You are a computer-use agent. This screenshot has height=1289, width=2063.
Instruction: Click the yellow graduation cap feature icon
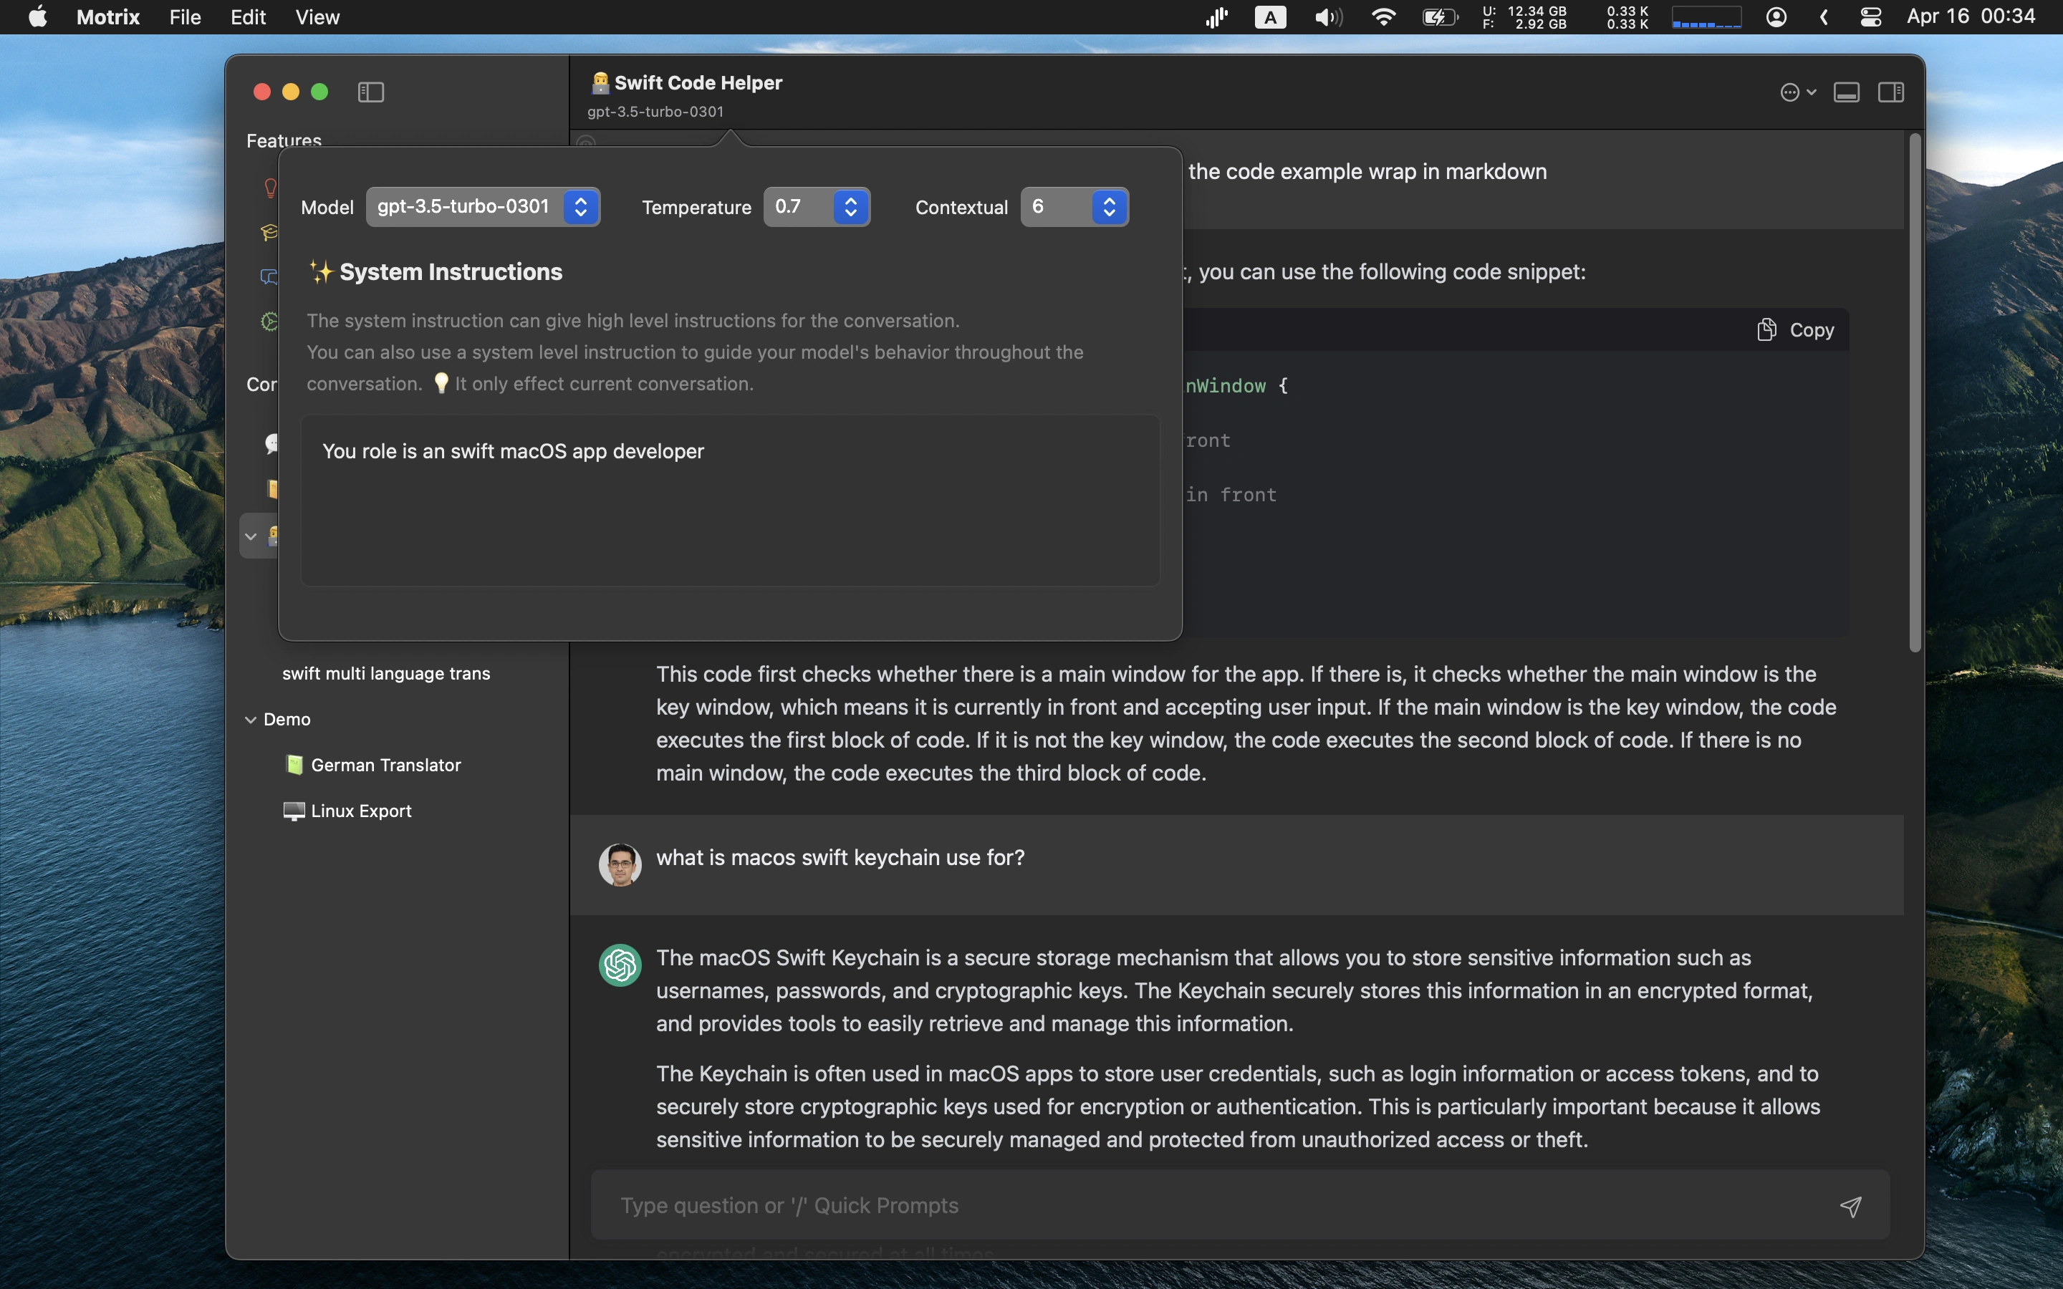269,232
